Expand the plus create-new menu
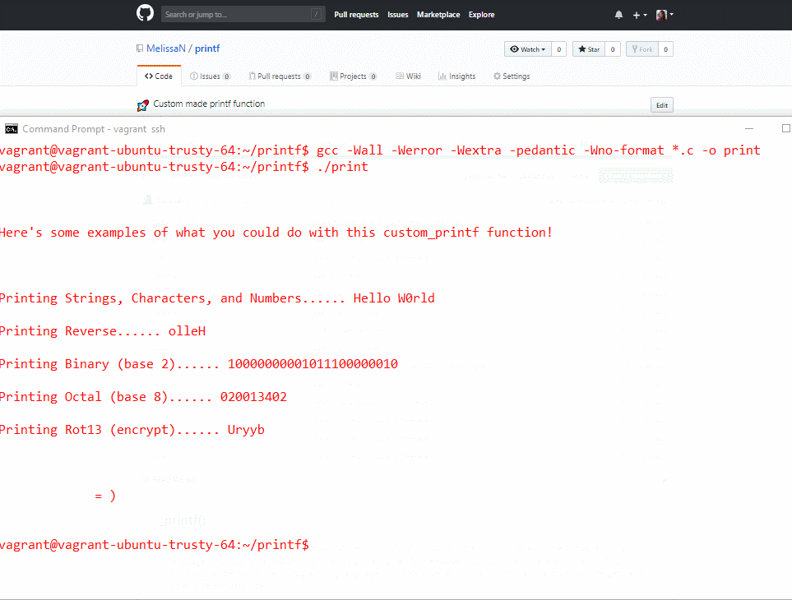 click(639, 15)
